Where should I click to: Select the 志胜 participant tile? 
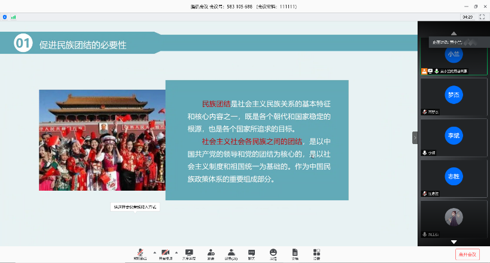pyautogui.click(x=454, y=178)
